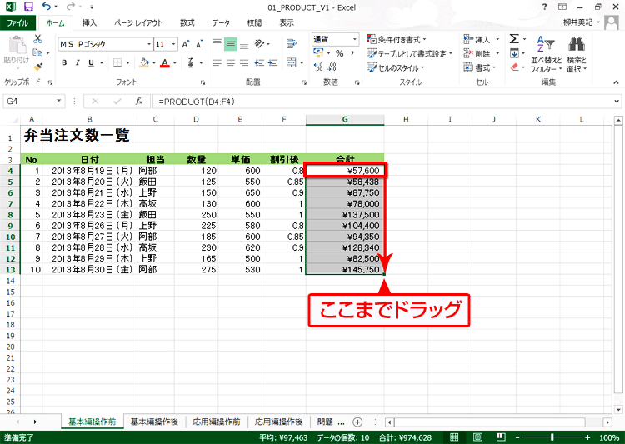Click the Find and Select binoculars icon

click(x=577, y=44)
